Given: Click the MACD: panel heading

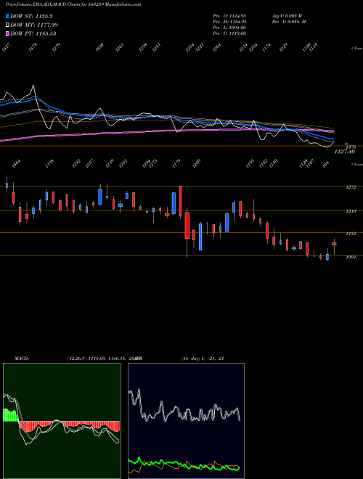Looking at the screenshot, I should click(x=21, y=358).
